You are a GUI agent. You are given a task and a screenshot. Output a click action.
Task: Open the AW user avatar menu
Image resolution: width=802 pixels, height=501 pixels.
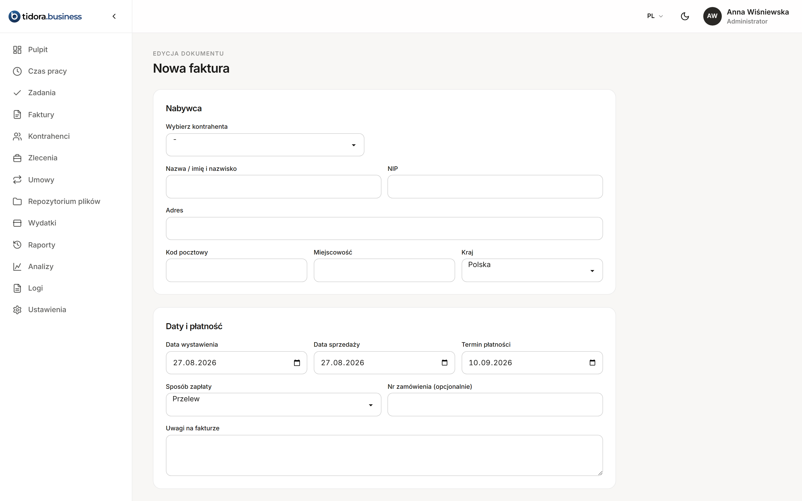(x=712, y=16)
